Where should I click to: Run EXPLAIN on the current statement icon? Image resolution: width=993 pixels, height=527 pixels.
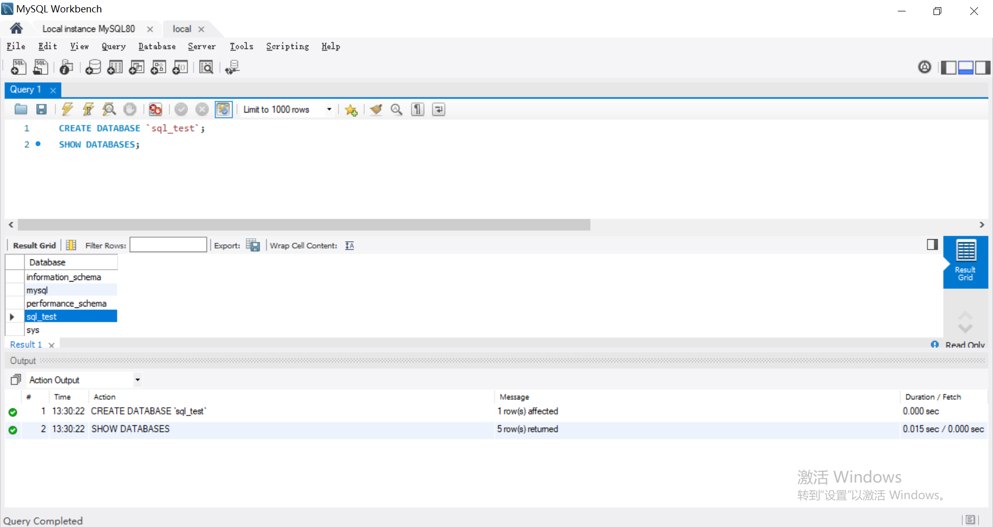coord(109,110)
